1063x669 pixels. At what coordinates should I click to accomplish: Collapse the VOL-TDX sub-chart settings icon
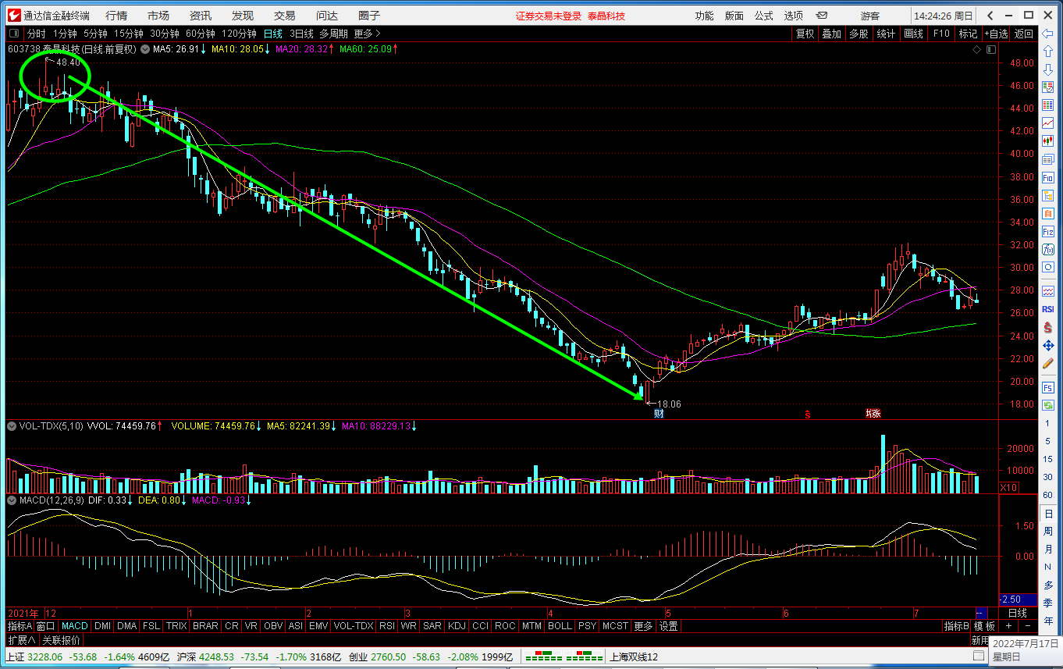pyautogui.click(x=12, y=426)
